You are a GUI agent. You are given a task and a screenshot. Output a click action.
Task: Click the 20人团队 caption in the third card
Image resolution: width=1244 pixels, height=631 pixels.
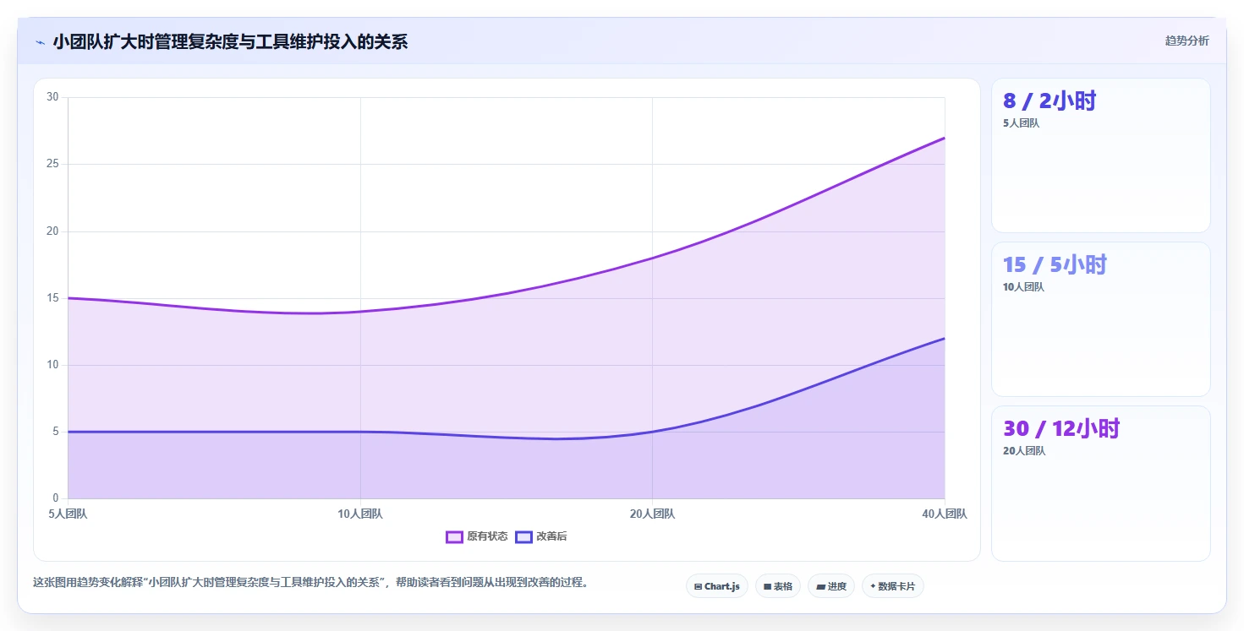(x=1024, y=450)
